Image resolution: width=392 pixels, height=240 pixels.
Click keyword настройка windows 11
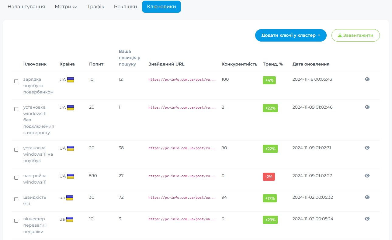tap(35, 179)
